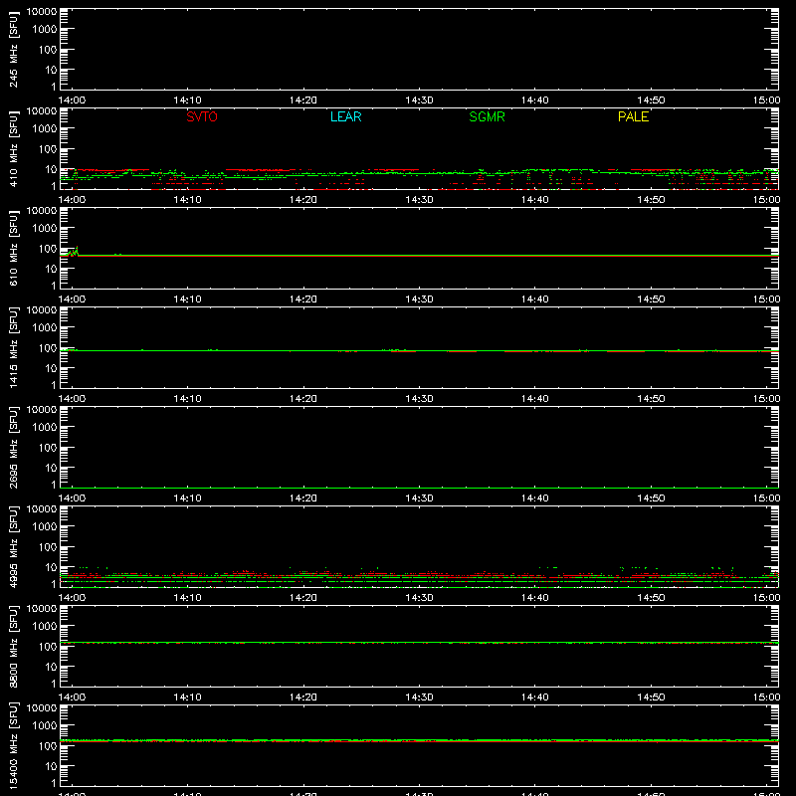Screen dimensions: 796x796
Task: Click the 610 MHz [SFU] axis title
Action: click(x=13, y=248)
